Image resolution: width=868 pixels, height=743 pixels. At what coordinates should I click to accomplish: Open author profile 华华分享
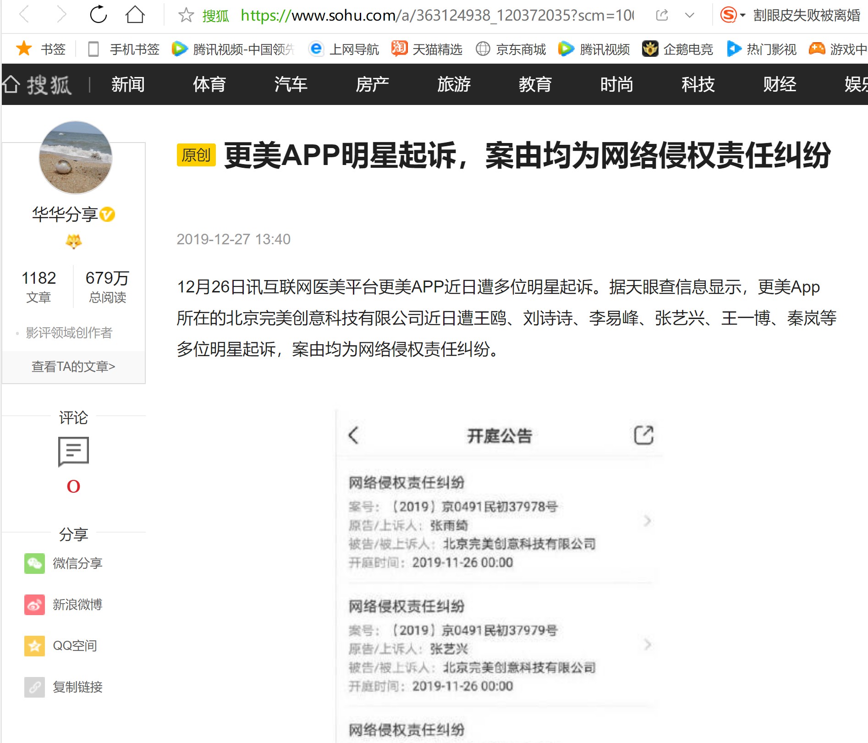point(65,214)
